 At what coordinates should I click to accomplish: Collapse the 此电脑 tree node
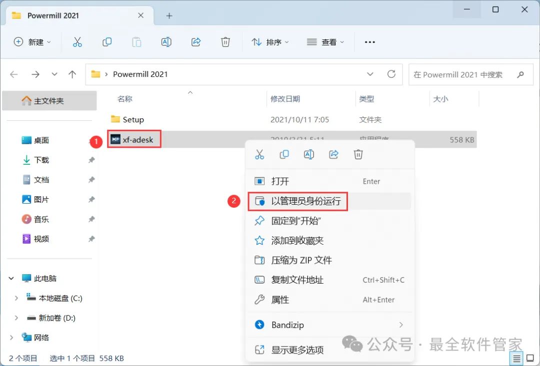[x=11, y=278]
